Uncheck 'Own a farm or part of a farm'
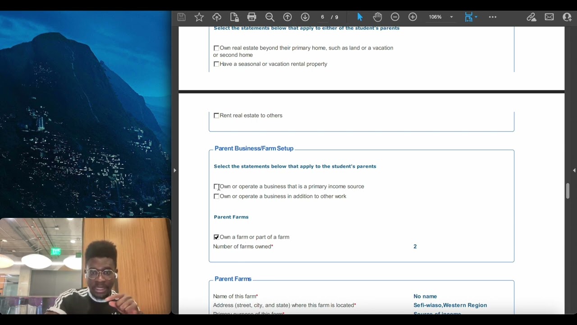Viewport: 577px width, 325px height. pyautogui.click(x=216, y=237)
